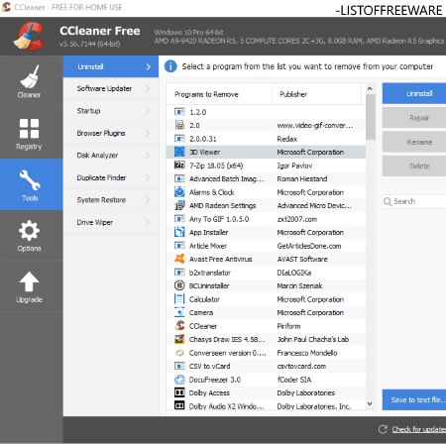Click the Chasys Draw IES icon

coord(179,339)
